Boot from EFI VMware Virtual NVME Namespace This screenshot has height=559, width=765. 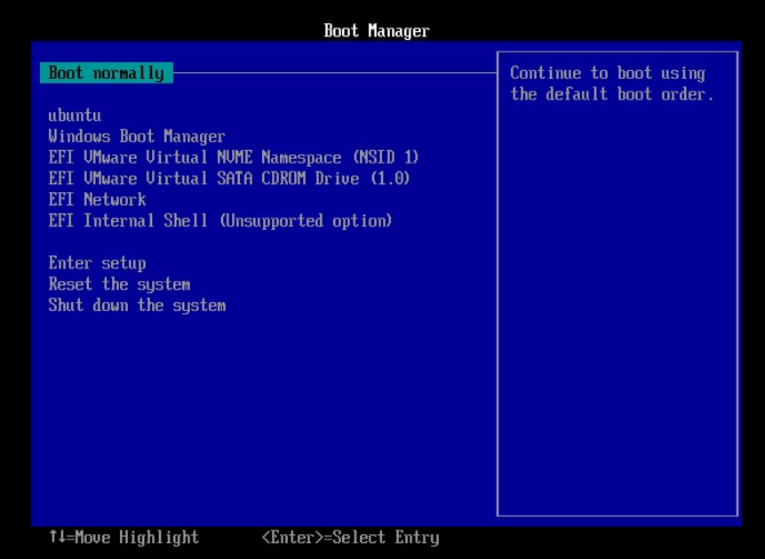pos(233,157)
